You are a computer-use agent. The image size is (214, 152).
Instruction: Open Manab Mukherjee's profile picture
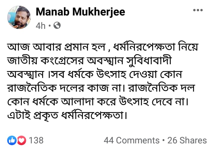pos(19,18)
